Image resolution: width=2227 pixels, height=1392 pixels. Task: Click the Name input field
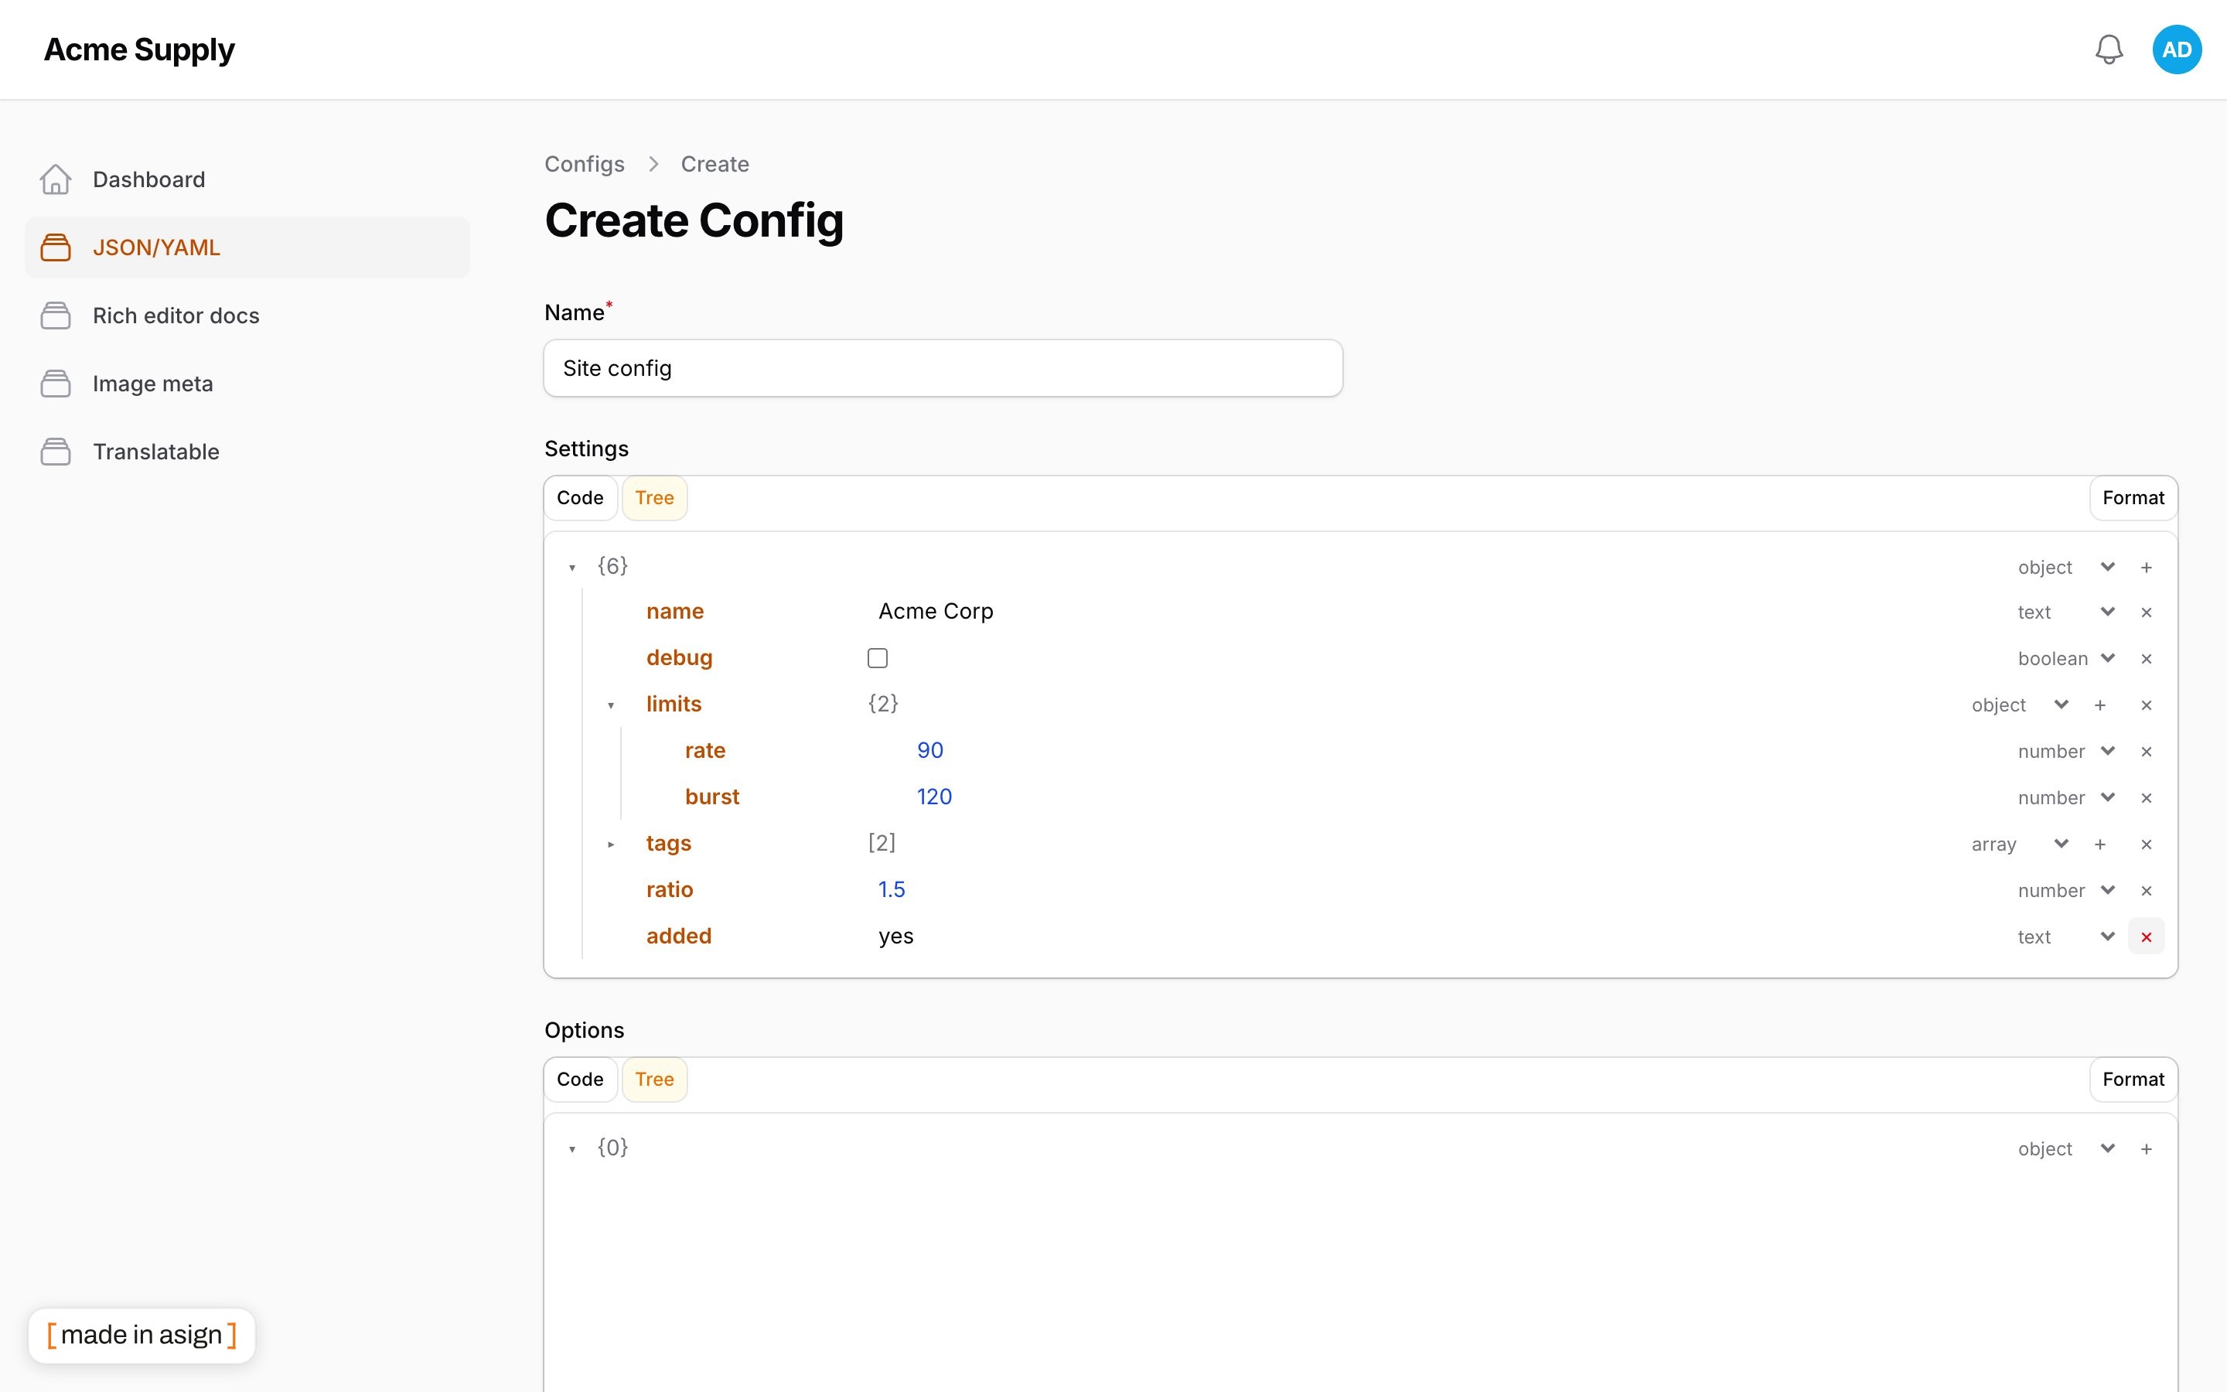point(943,368)
